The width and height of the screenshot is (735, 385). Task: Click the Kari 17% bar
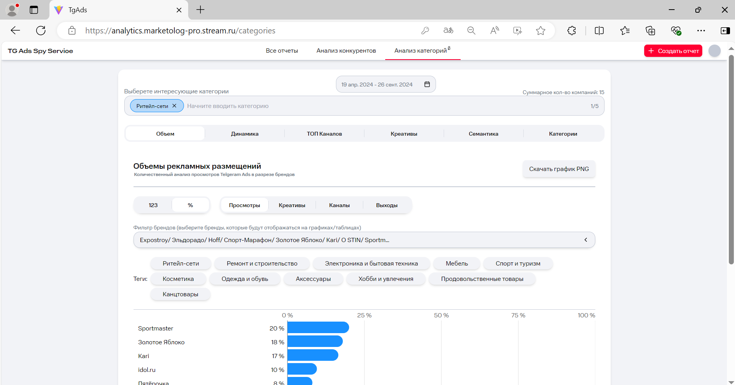click(313, 355)
